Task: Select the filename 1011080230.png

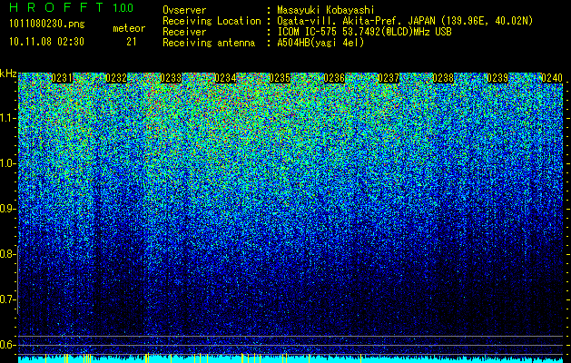Action: tap(47, 24)
